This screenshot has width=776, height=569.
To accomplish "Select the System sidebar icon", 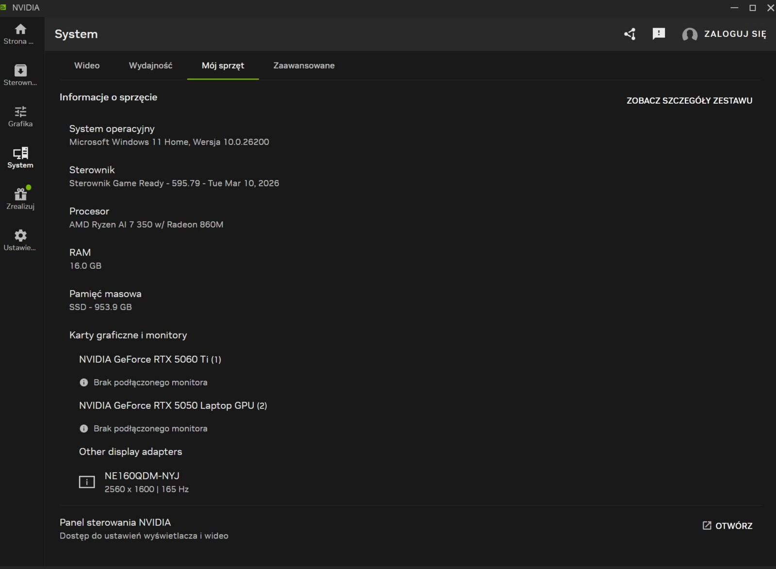I will coord(20,154).
